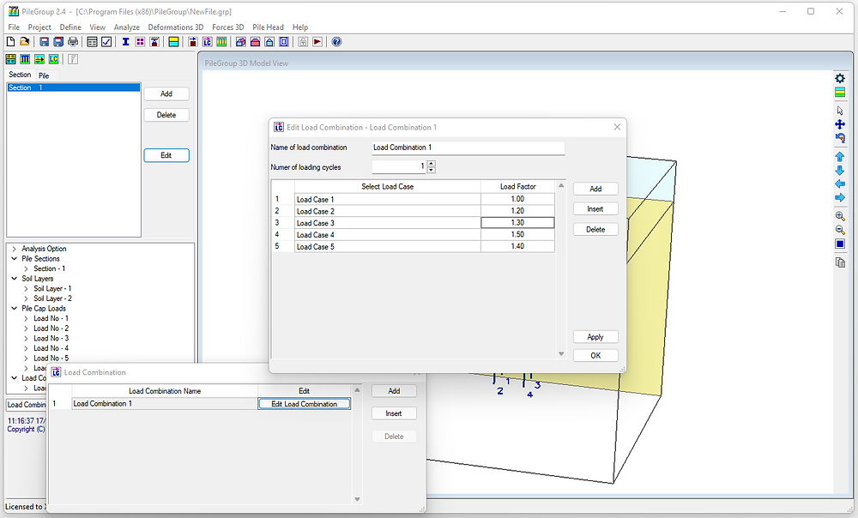Zoom out of the 3D model view
Screen dimensions: 858x518
click(x=840, y=230)
